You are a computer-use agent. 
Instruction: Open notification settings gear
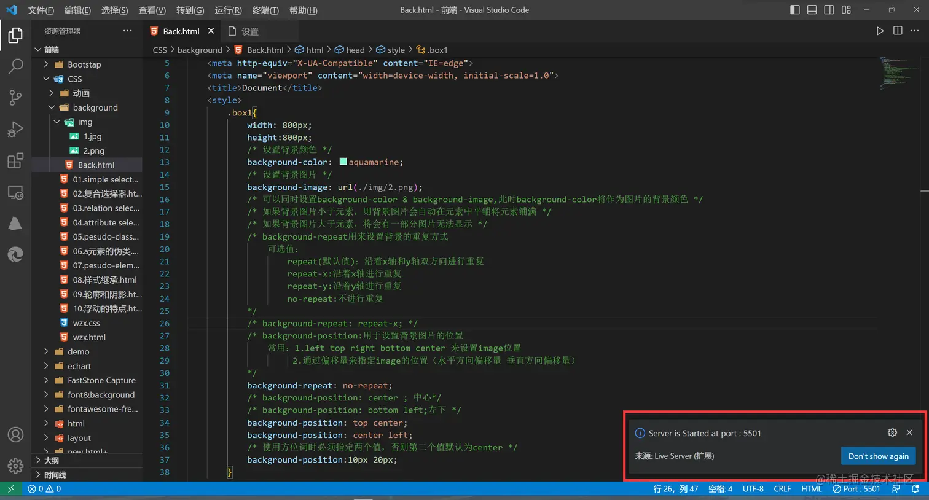click(x=892, y=432)
